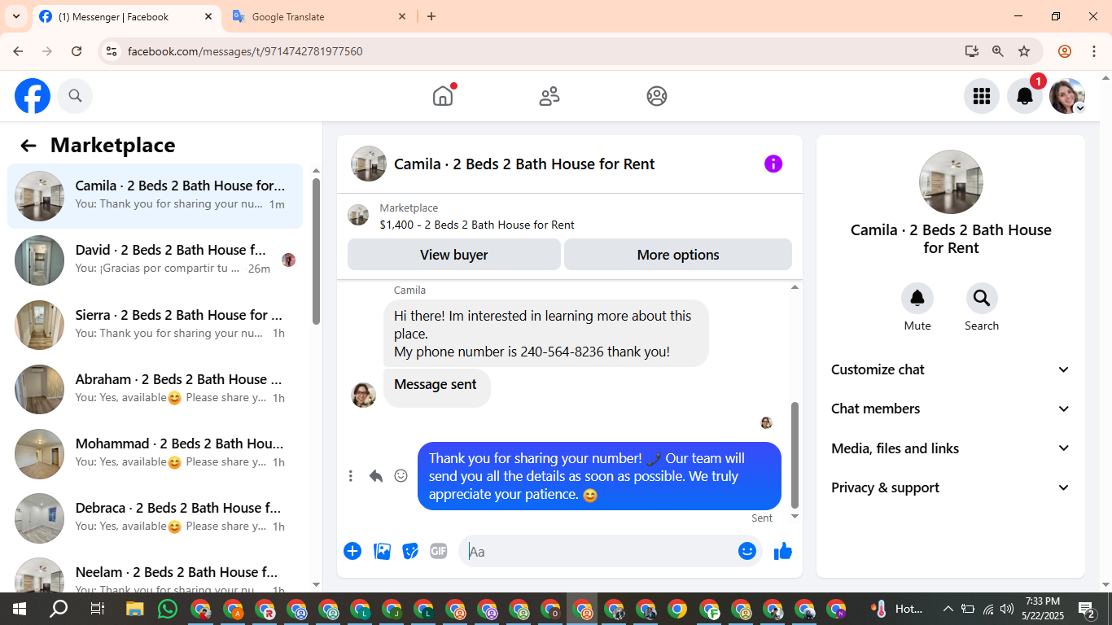Image resolution: width=1112 pixels, height=625 pixels.
Task: Open the David conversation in list
Action: click(x=155, y=260)
